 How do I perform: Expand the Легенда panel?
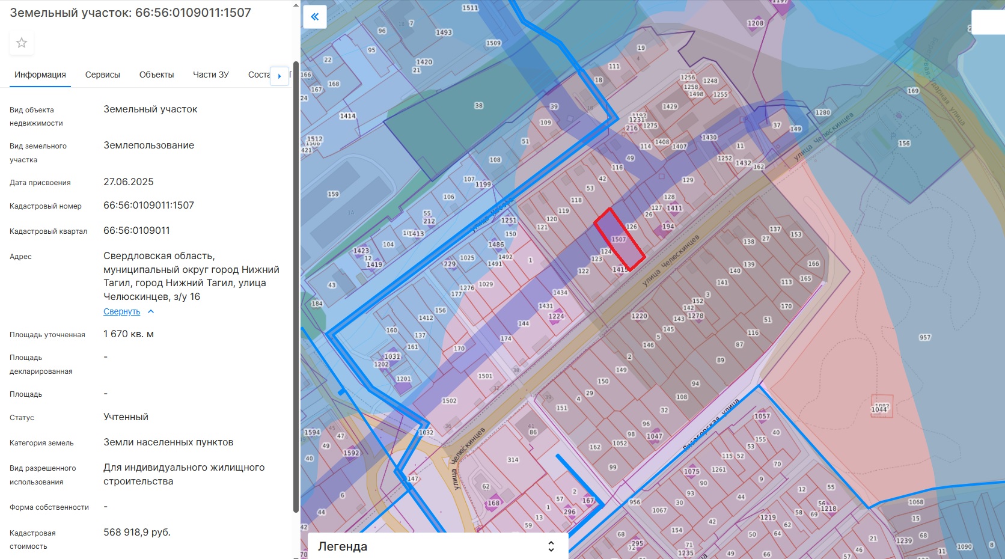pyautogui.click(x=438, y=546)
